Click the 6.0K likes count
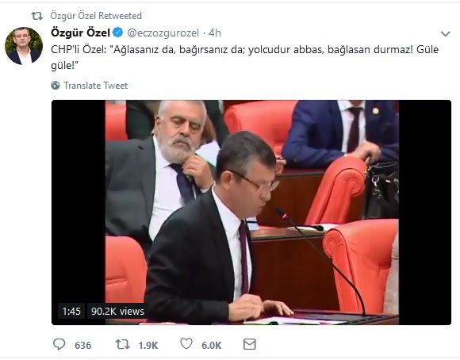Viewport: 460px width, 360px height. tap(212, 345)
